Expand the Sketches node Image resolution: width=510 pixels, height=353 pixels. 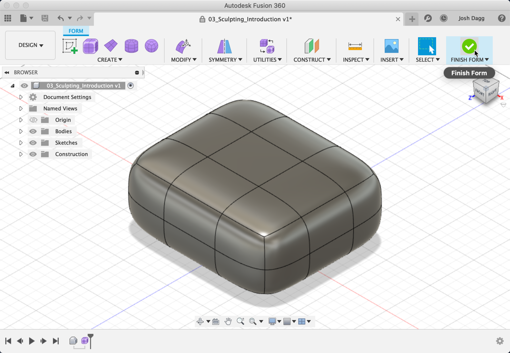[21, 143]
